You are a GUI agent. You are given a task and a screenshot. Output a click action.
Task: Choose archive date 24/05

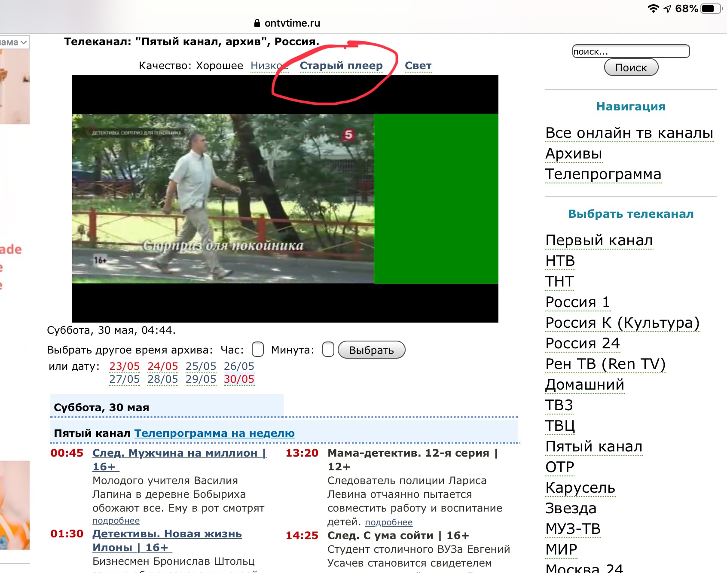163,366
